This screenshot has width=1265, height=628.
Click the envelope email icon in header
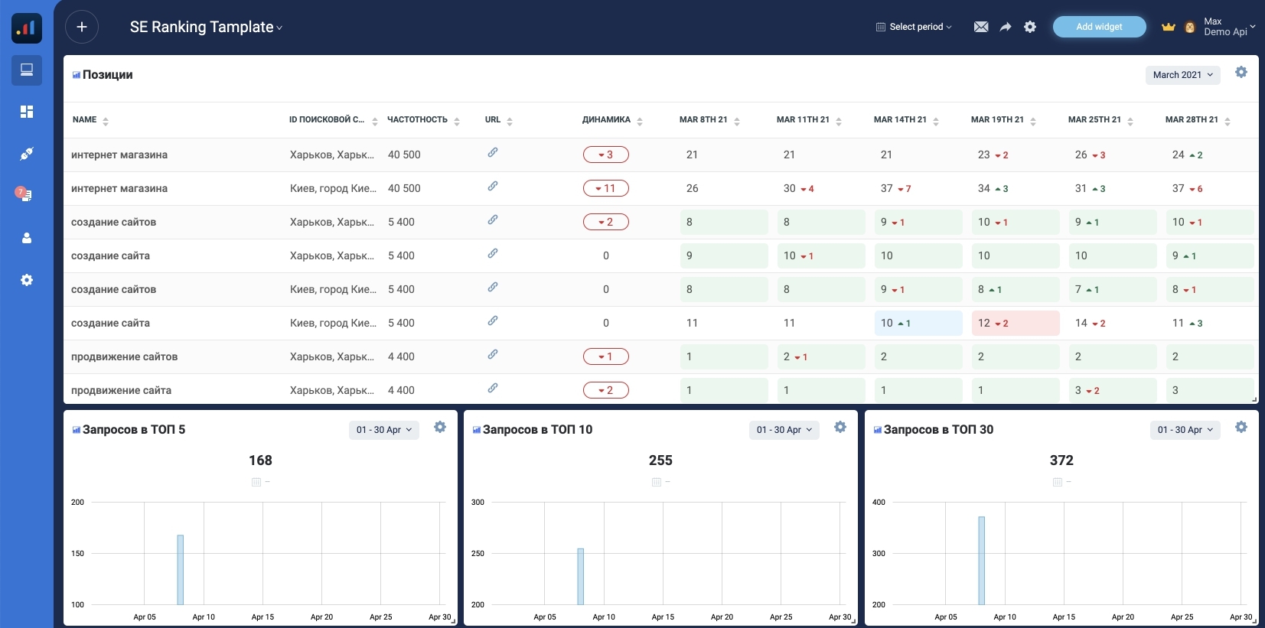coord(980,27)
